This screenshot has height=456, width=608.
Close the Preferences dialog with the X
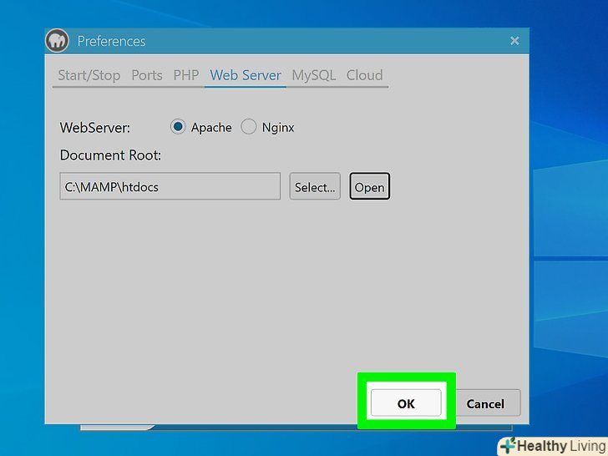(x=514, y=41)
